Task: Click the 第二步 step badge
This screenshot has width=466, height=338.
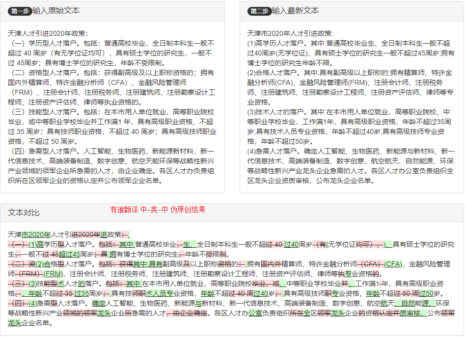Action: pyautogui.click(x=259, y=11)
